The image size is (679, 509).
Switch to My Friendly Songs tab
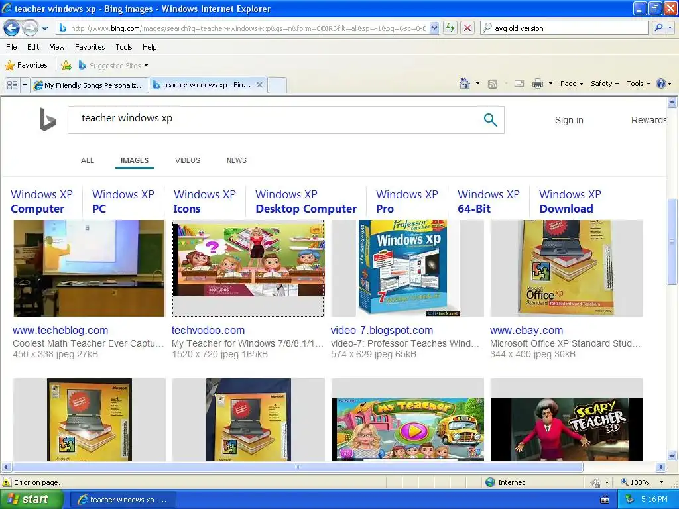click(x=90, y=85)
